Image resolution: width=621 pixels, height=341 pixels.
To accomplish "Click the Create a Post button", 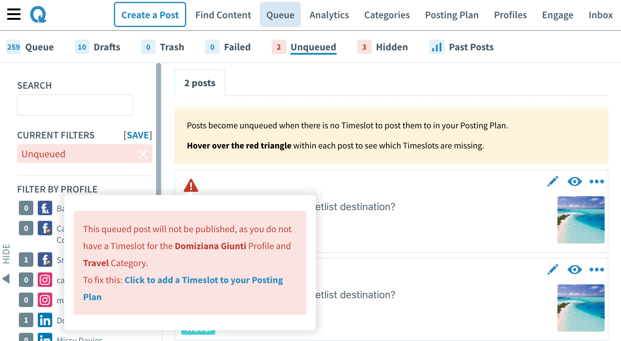I will (150, 15).
